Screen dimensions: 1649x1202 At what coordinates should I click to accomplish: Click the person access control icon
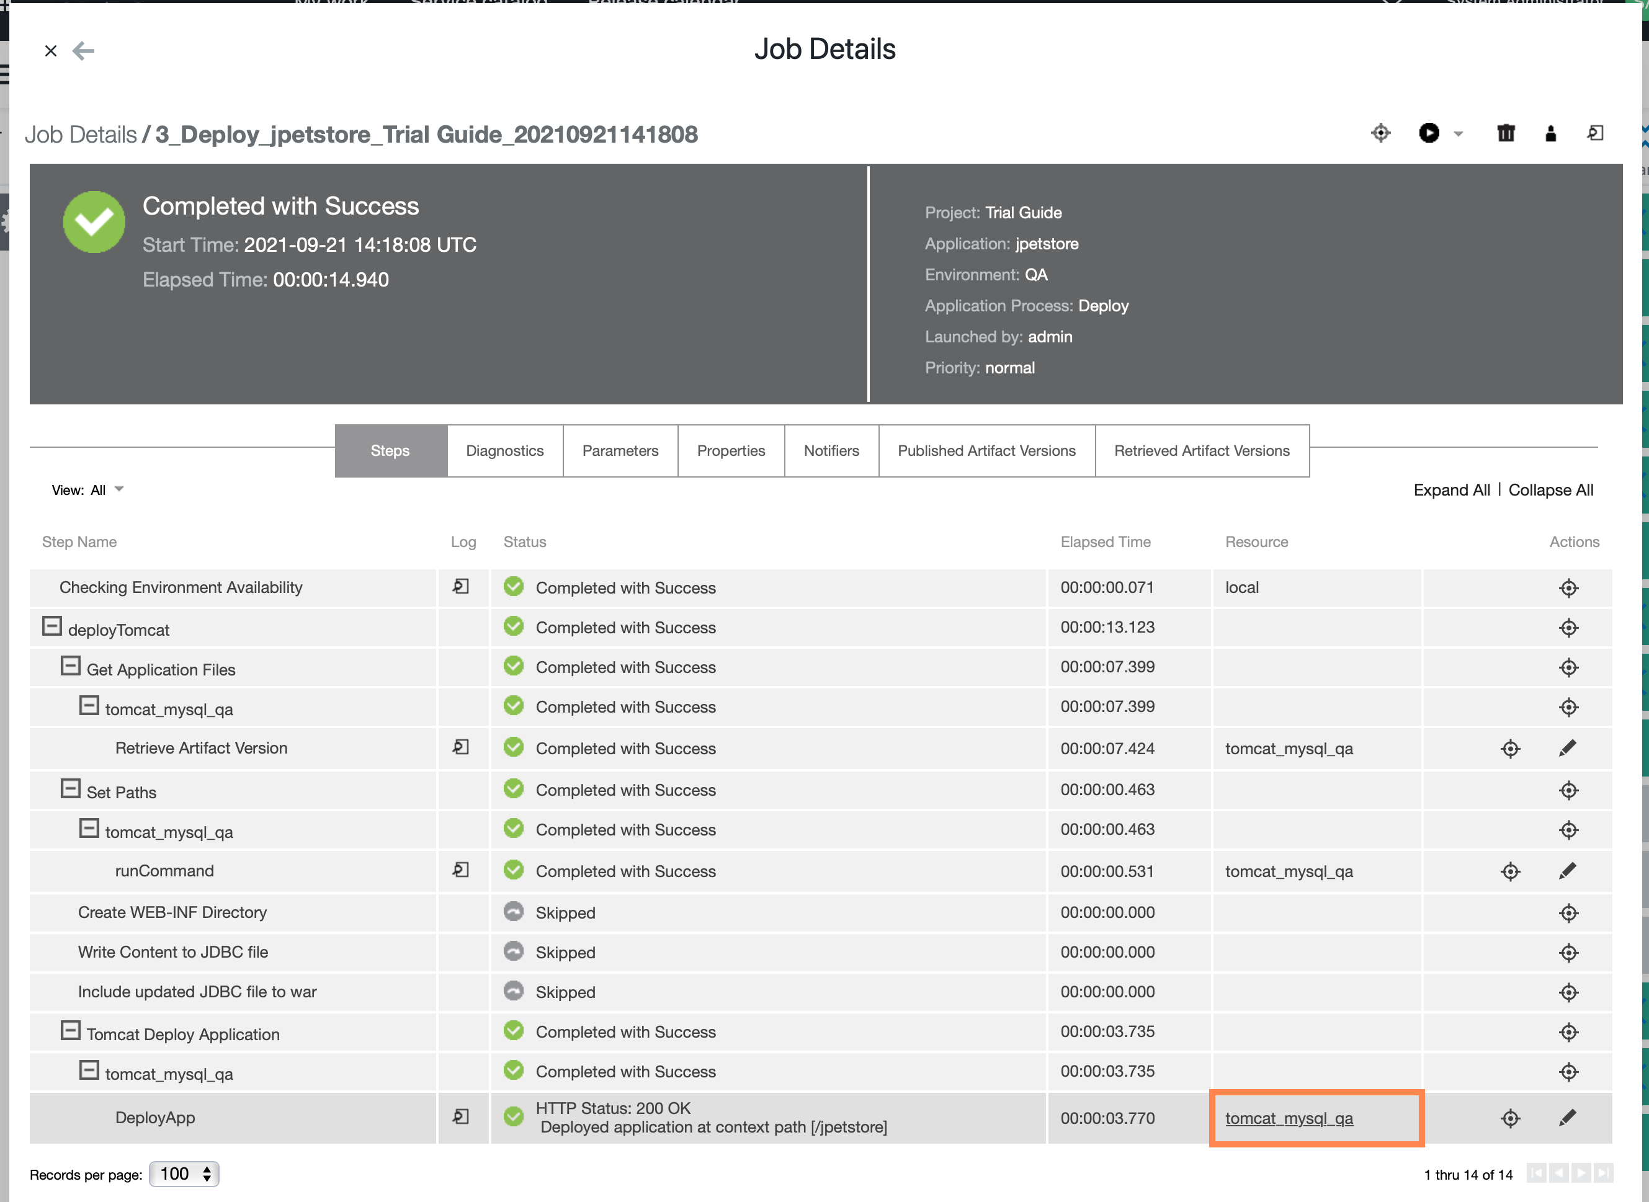pos(1550,133)
